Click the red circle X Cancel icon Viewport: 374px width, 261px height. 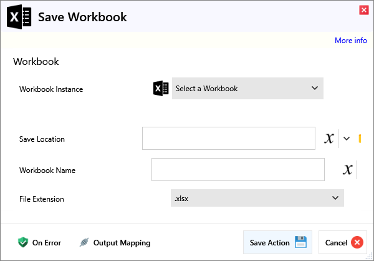[x=357, y=242]
